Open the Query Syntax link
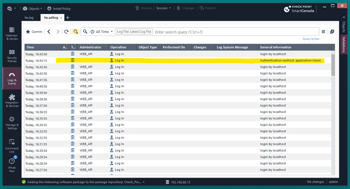The image size is (350, 189). click(x=311, y=39)
